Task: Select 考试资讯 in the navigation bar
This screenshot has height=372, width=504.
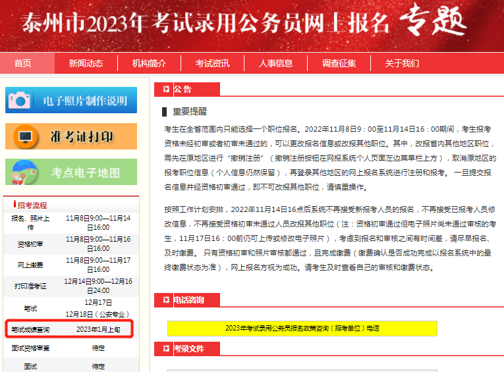Action: pos(212,63)
